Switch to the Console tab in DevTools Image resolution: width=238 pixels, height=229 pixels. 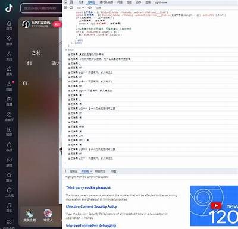[x=92, y=2]
